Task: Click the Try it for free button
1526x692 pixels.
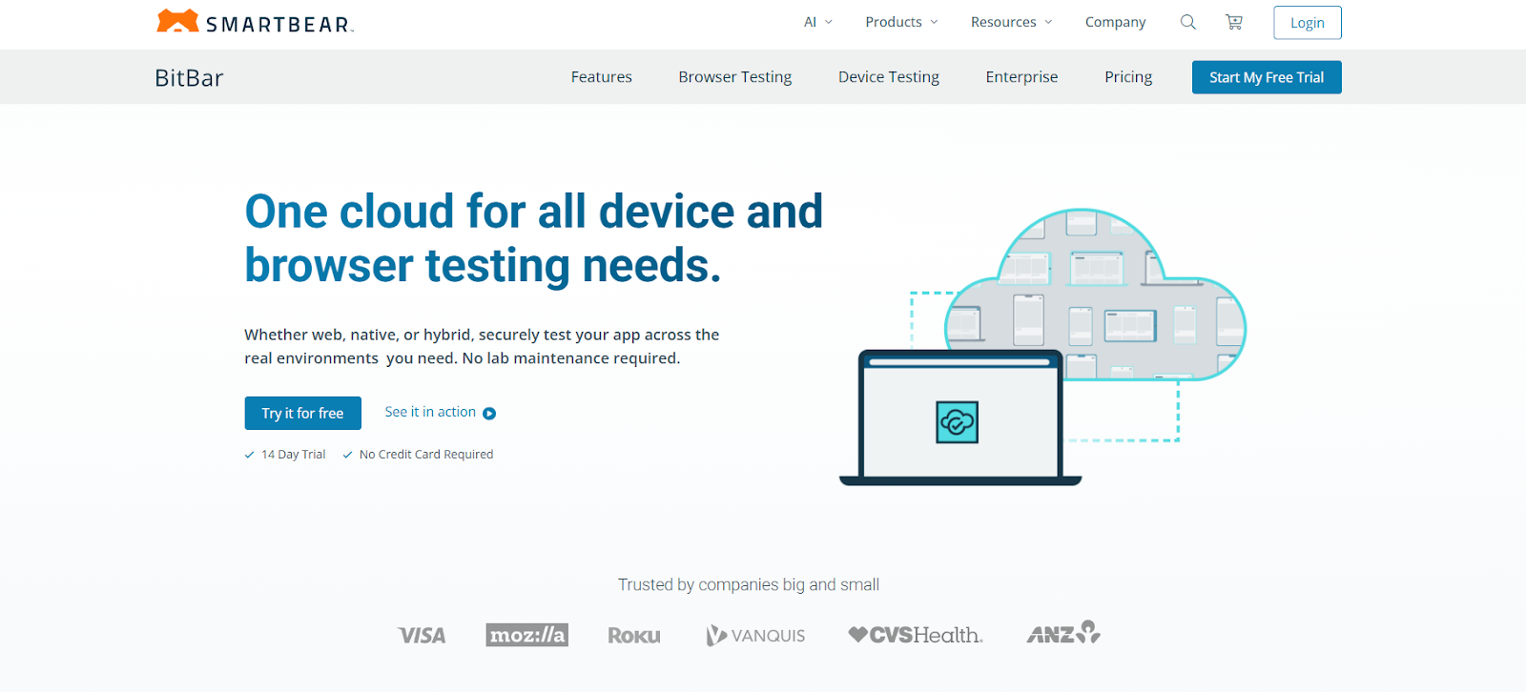Action: [302, 414]
